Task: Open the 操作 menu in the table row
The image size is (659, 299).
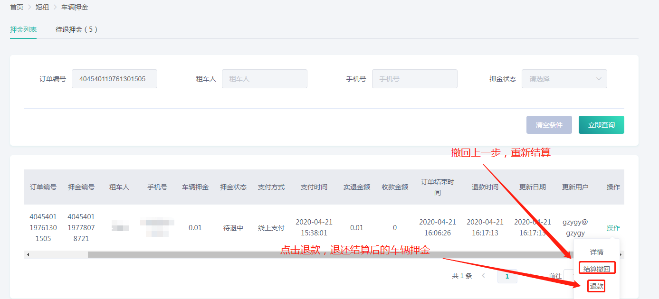Action: click(613, 228)
